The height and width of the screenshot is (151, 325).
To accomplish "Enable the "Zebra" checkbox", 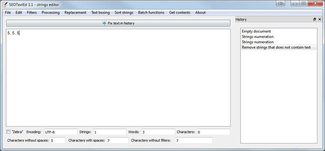I will tap(8, 132).
